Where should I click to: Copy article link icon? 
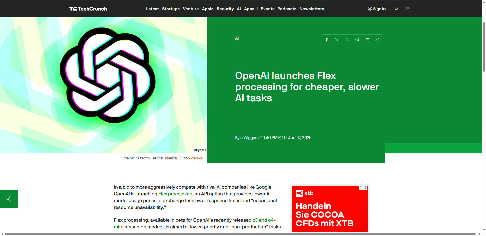pos(377,40)
